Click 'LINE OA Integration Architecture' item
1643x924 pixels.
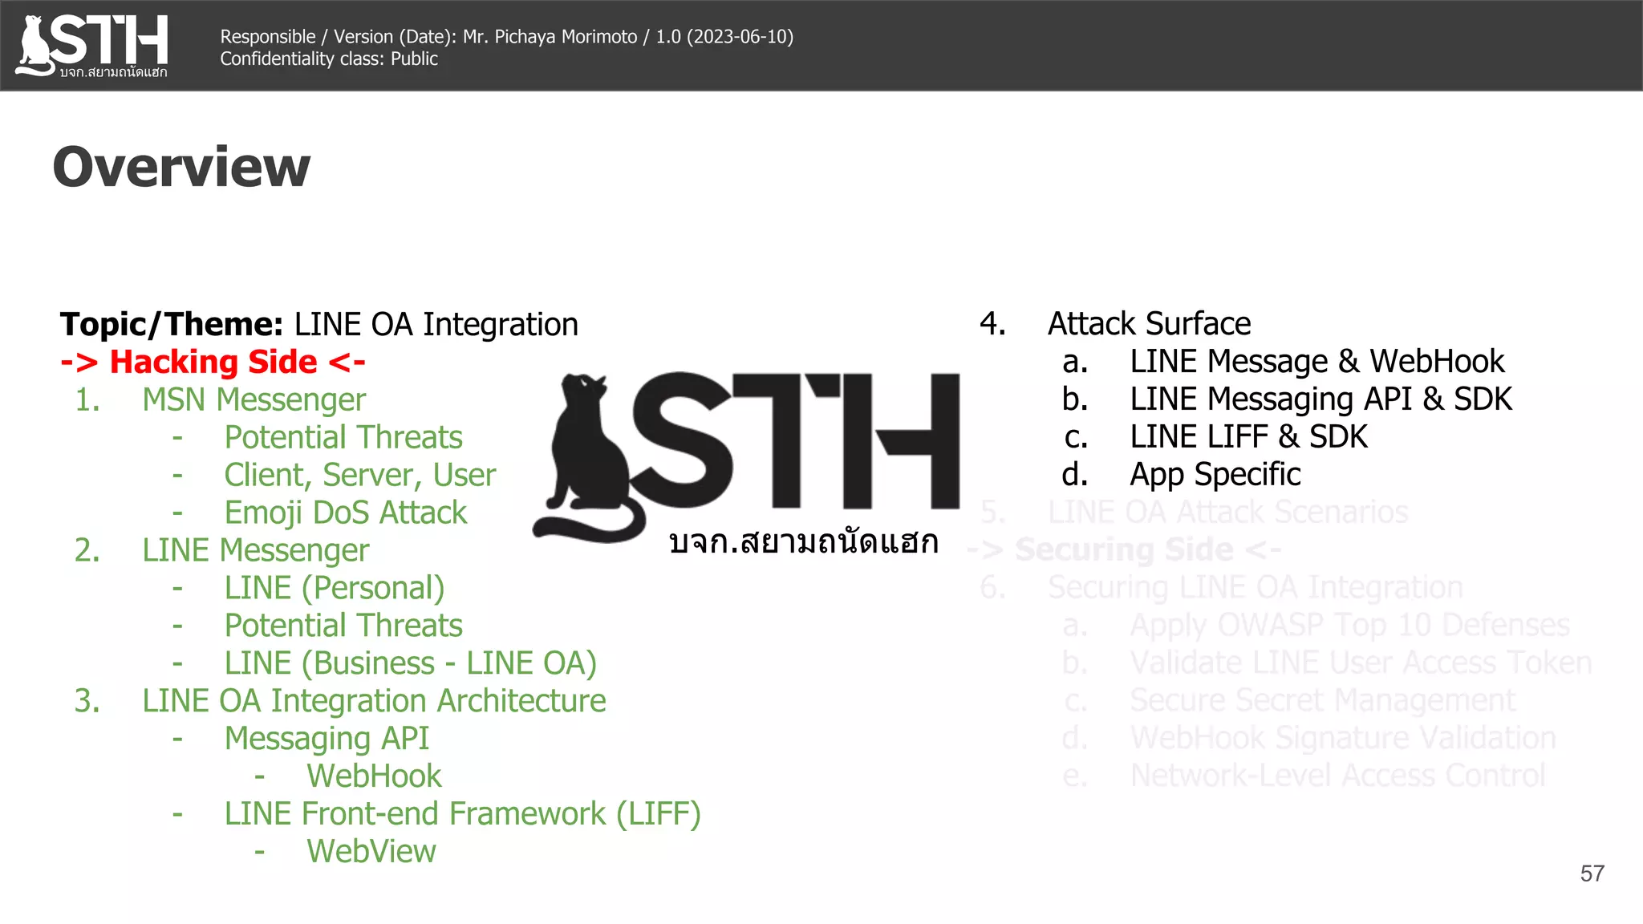374,701
